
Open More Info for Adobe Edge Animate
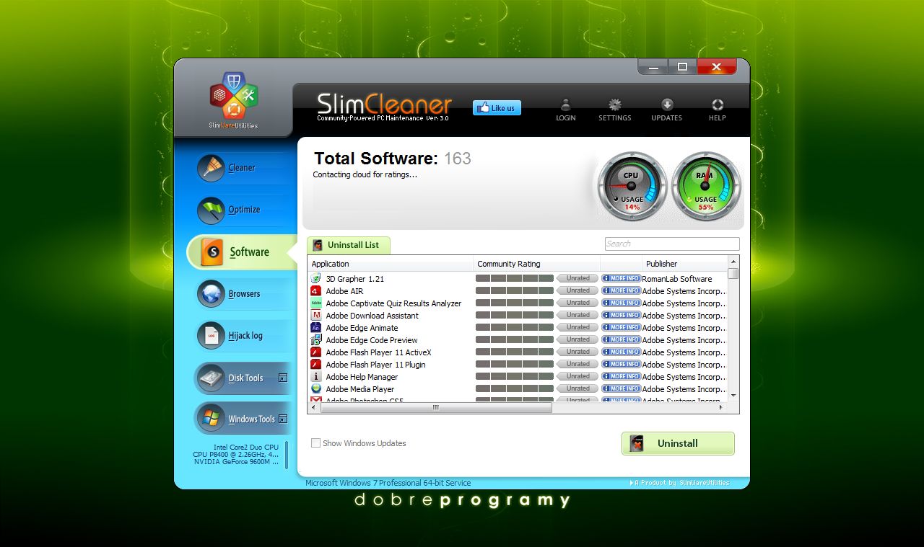coord(622,327)
